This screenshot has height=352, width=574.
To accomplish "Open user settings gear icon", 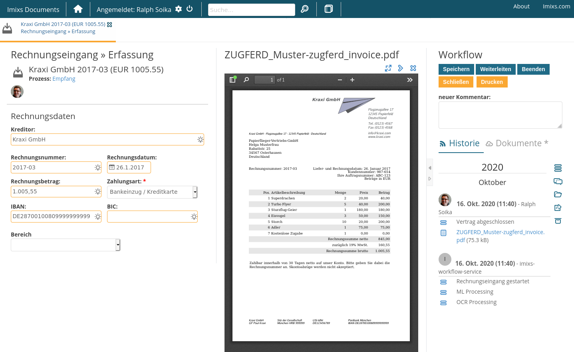I will click(x=179, y=9).
